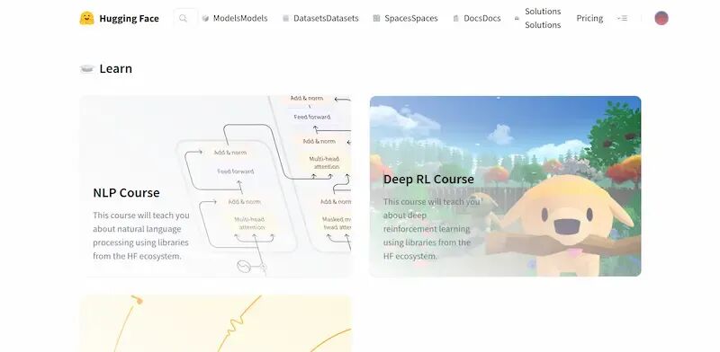This screenshot has height=352, width=720.
Task: Open the NLP Course title
Action: coord(126,192)
